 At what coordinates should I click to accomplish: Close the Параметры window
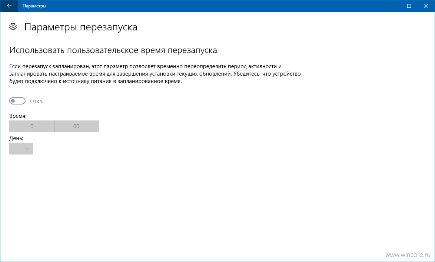coord(426,6)
